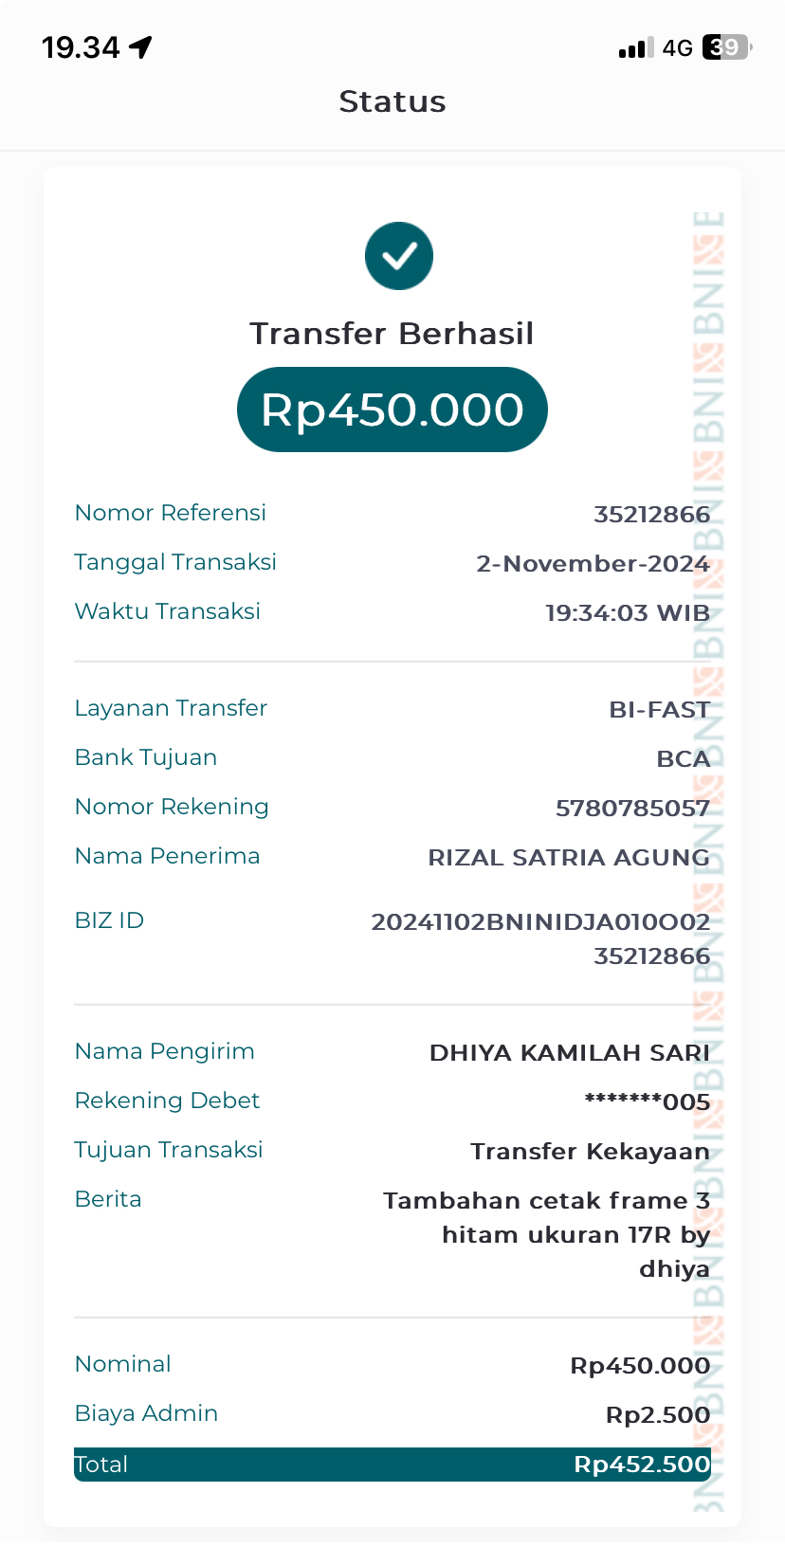Tap the Status page title
Image resolution: width=785 pixels, height=1547 pixels.
pos(392,101)
